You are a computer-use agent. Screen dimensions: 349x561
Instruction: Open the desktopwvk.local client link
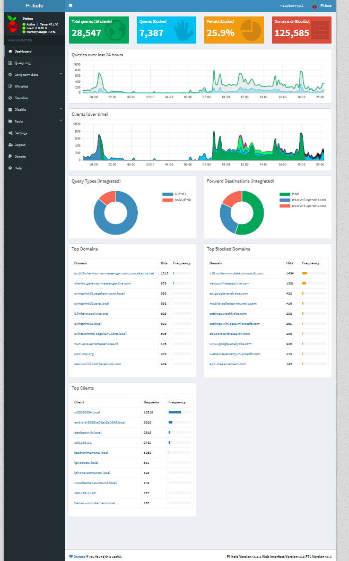click(88, 433)
